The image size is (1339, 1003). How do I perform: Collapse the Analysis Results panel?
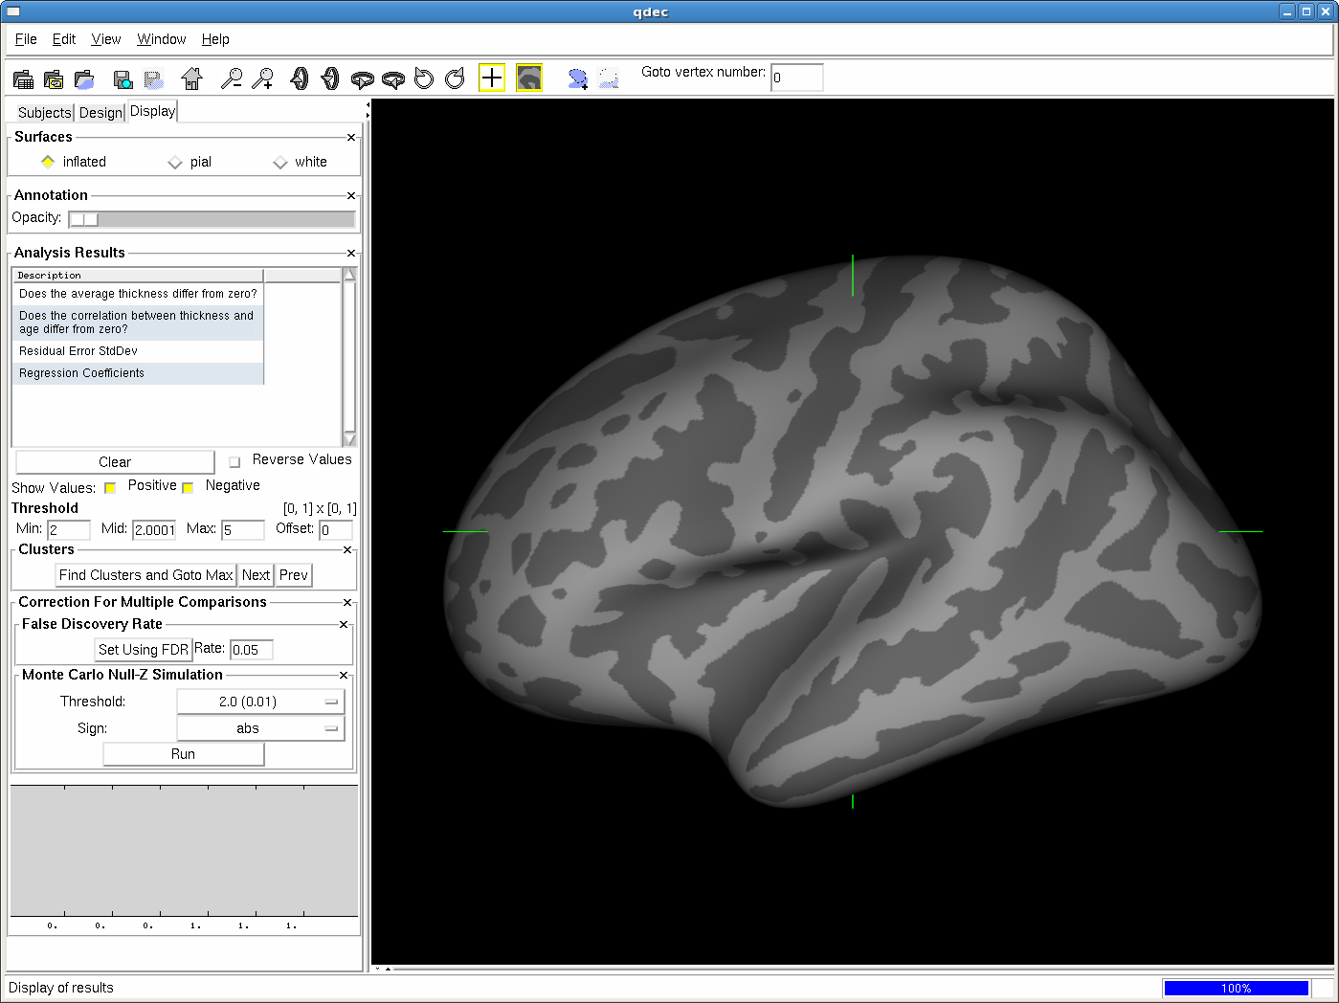click(x=351, y=254)
